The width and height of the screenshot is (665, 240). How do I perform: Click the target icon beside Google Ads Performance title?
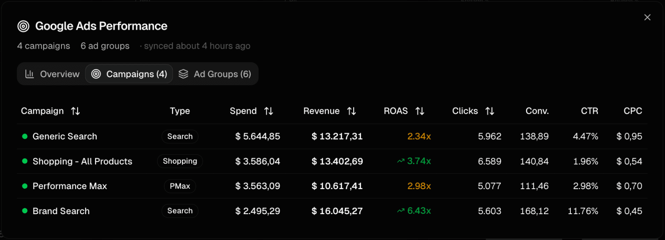[23, 26]
